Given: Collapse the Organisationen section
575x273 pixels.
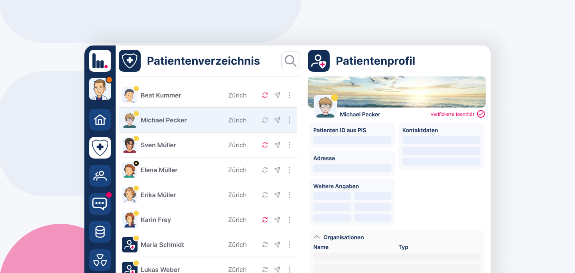Looking at the screenshot, I should pos(317,237).
